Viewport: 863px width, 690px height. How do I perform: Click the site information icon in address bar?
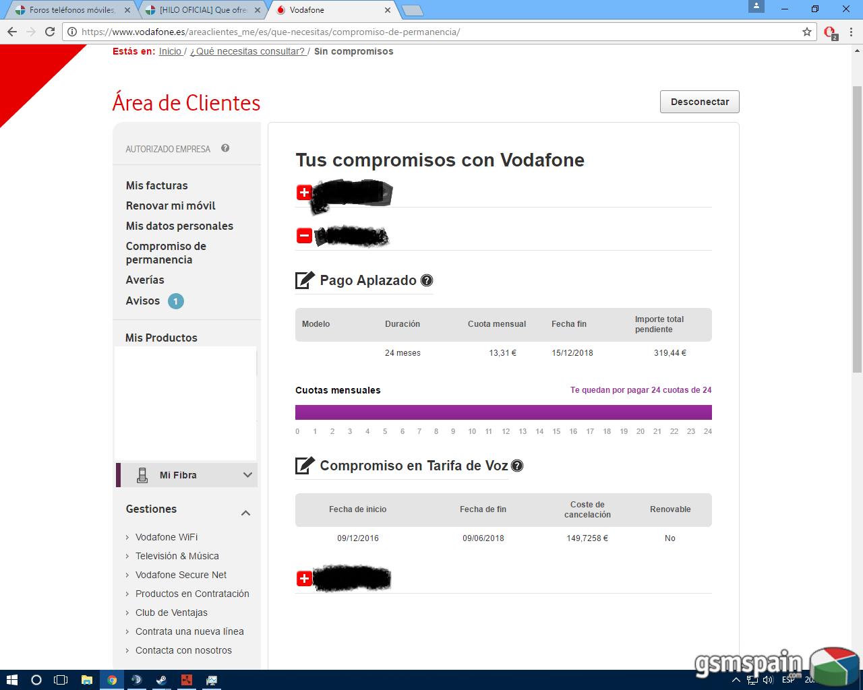72,32
